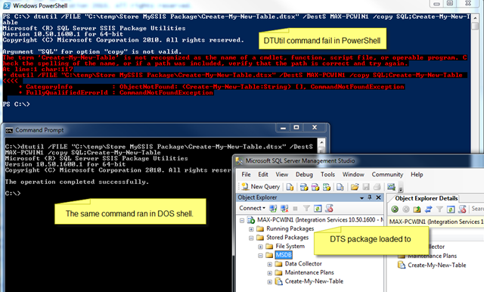The image size is (484, 292).
Task: Click Synchronize arrows icon in Explorer Details
Action: pos(428,210)
